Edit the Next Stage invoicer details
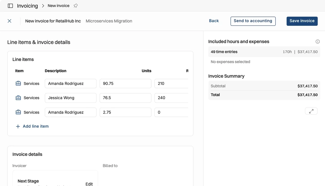This screenshot has width=325, height=186. coord(89,184)
